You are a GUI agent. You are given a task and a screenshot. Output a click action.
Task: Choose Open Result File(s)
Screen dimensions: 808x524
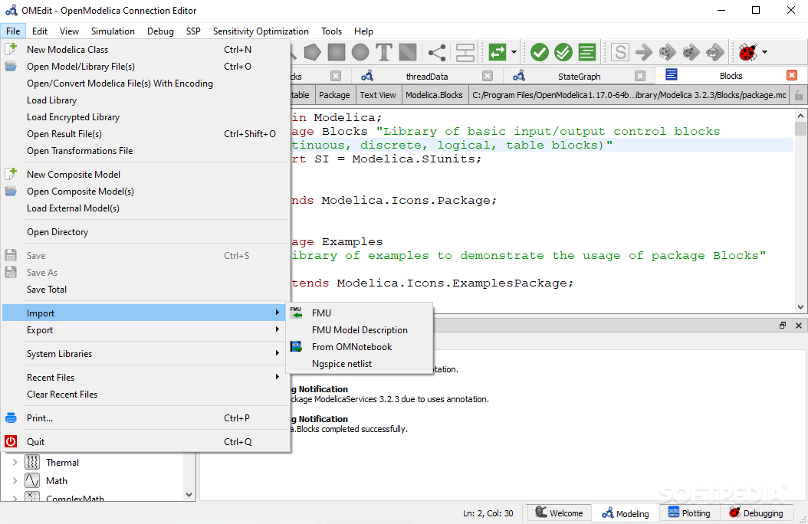click(144, 134)
